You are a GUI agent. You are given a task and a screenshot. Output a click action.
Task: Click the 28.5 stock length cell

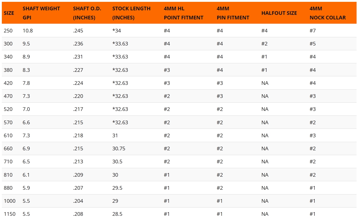pos(117,214)
